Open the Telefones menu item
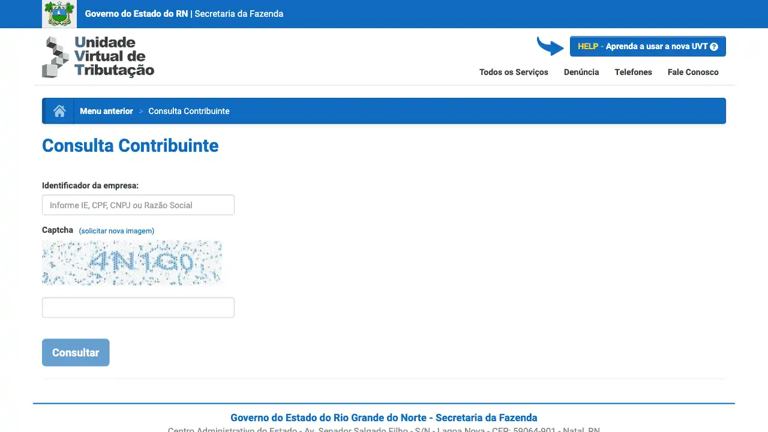The image size is (768, 432). (633, 72)
